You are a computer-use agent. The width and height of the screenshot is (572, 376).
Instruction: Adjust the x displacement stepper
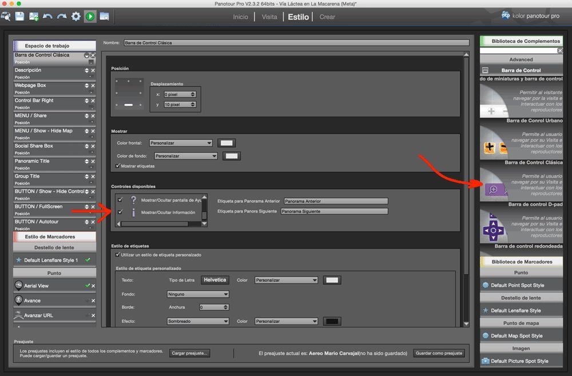(x=193, y=94)
